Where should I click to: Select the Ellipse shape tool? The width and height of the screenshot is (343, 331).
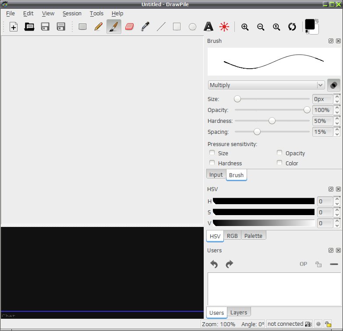click(x=192, y=27)
